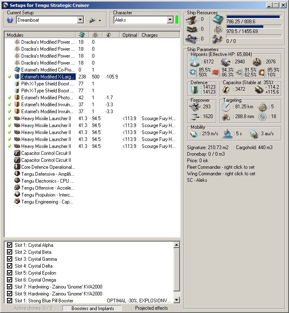
Task: Click Tengu Propulsion - Interc subsystem icon
Action: tap(17, 195)
